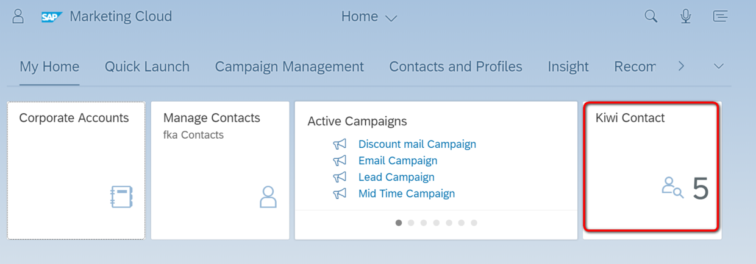Image resolution: width=756 pixels, height=264 pixels.
Task: Switch to the Quick Launch tab
Action: (x=147, y=66)
